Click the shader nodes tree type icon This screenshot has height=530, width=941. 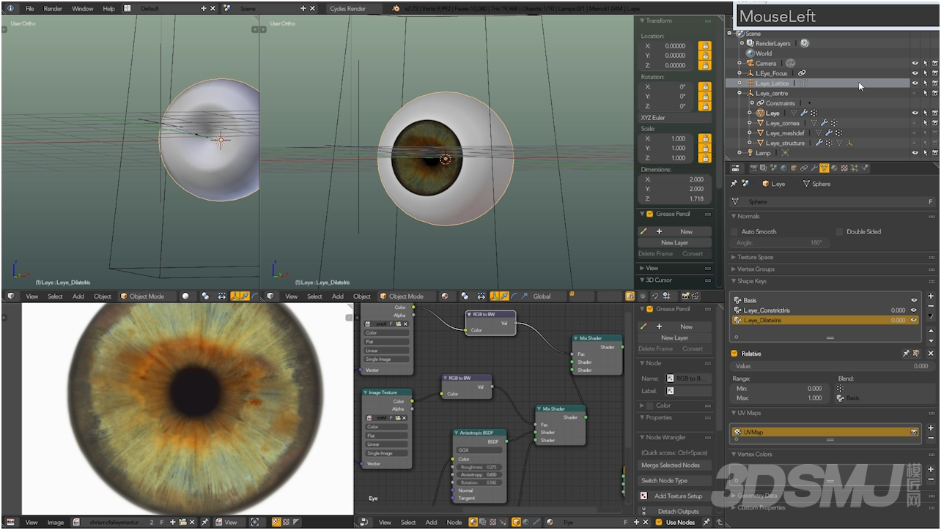point(473,522)
